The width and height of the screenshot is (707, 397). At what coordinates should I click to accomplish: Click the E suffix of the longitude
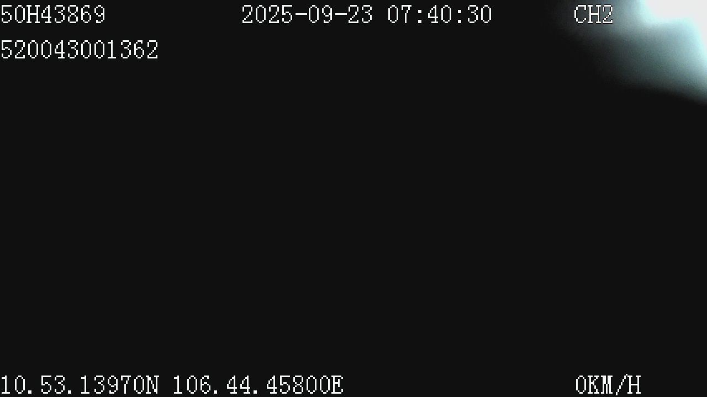click(x=338, y=385)
